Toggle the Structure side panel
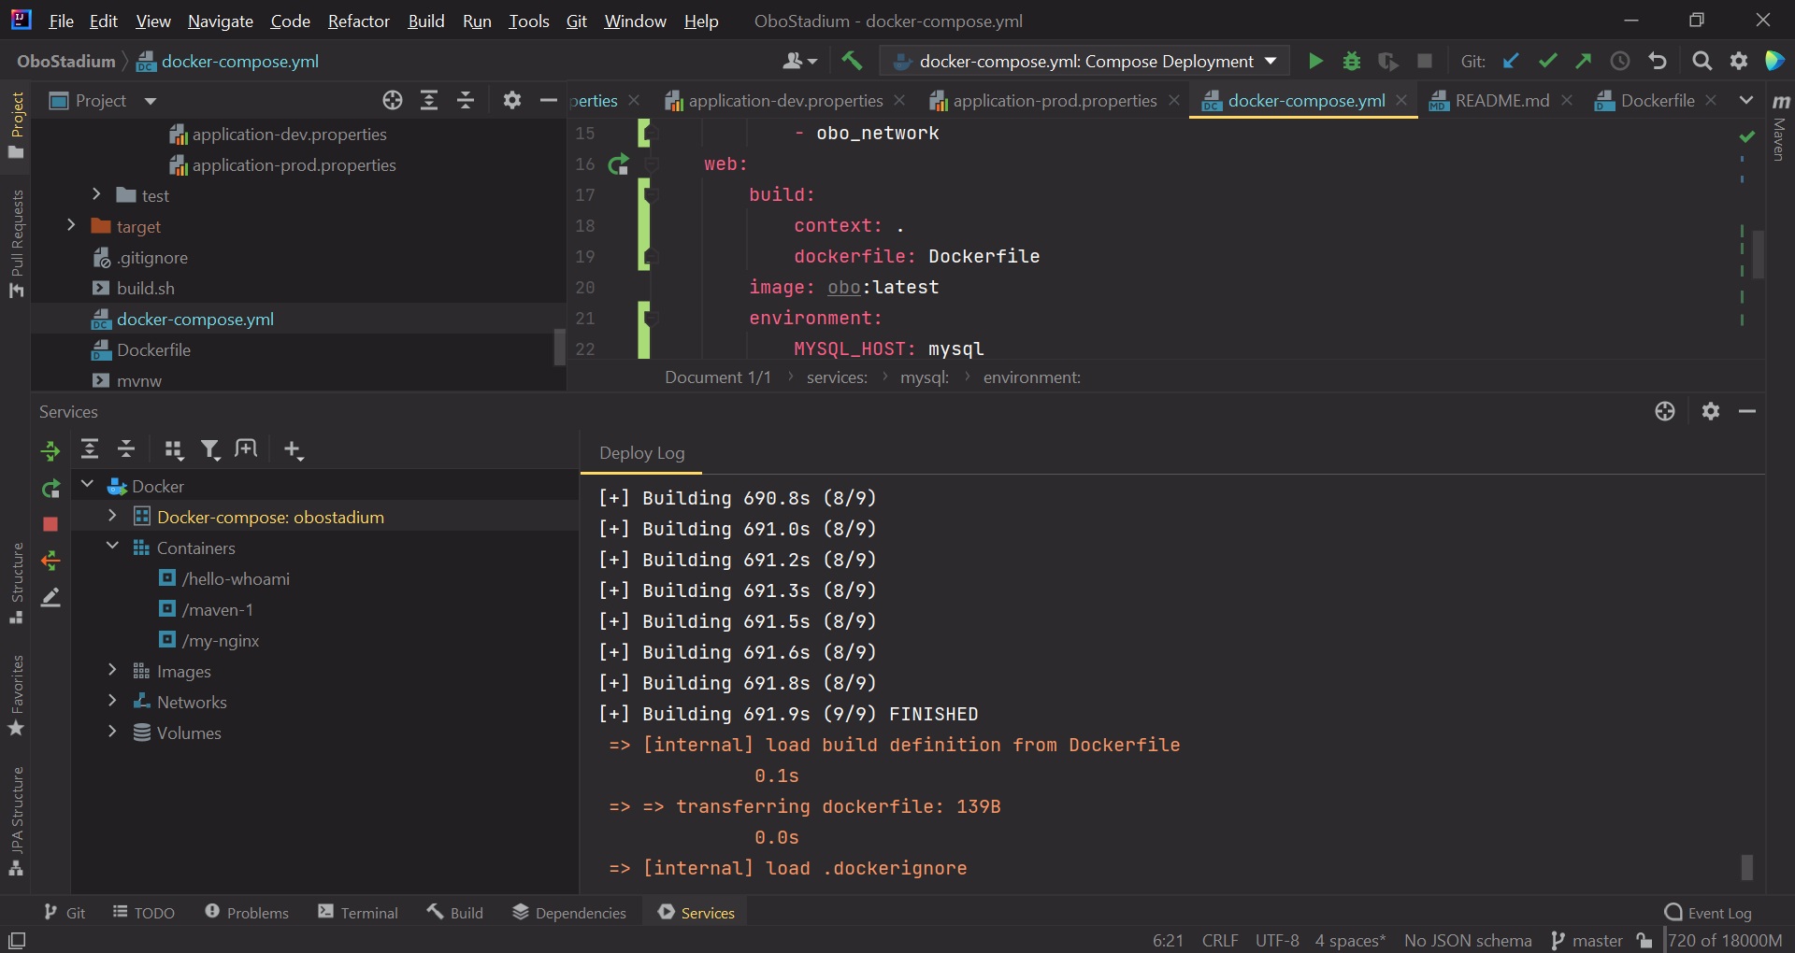The image size is (1795, 953). (16, 583)
